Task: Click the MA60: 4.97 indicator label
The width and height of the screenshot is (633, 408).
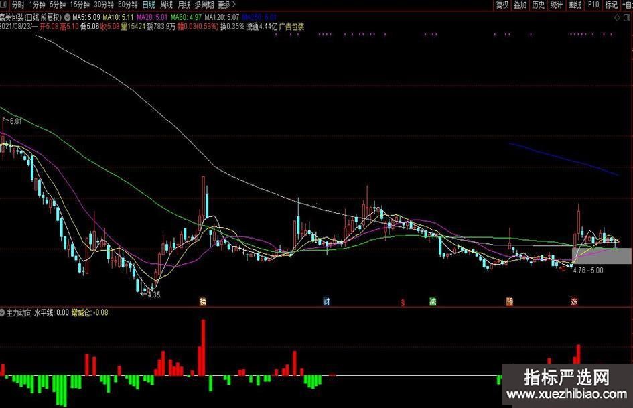Action: point(186,17)
